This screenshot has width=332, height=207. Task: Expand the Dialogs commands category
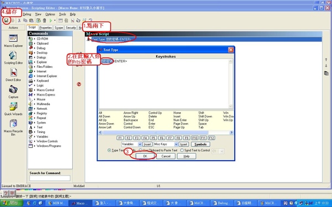point(34,57)
